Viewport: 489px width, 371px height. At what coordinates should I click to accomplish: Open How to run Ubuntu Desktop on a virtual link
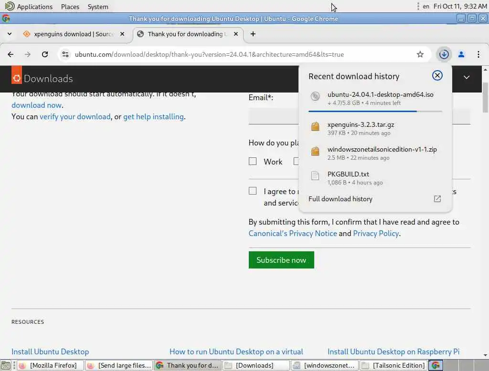point(236,351)
